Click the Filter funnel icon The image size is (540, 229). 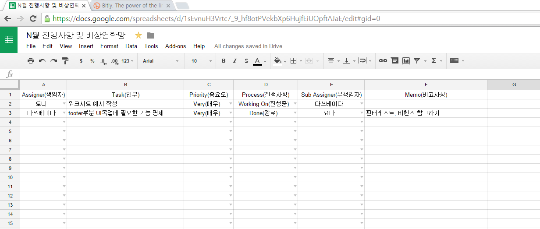pos(417,61)
